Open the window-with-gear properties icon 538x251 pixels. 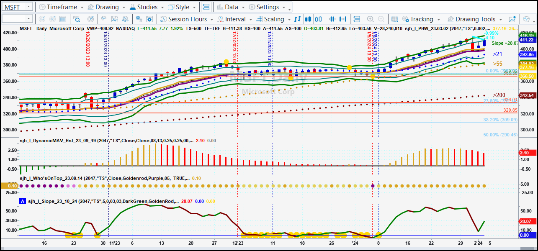click(x=150, y=19)
